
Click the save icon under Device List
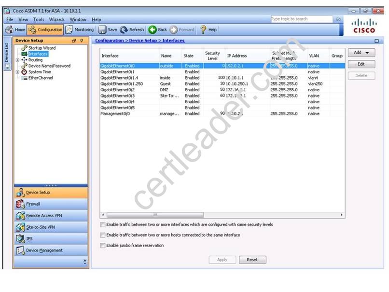coord(7,67)
